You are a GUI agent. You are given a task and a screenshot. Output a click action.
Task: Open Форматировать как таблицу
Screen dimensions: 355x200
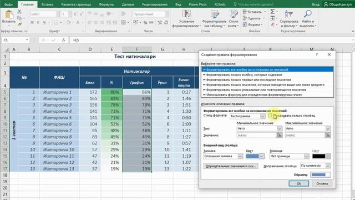214,18
